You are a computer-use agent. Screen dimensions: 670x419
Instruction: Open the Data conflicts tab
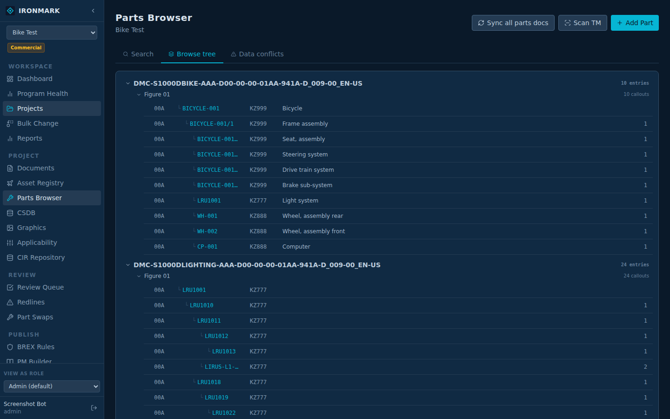[x=257, y=54]
